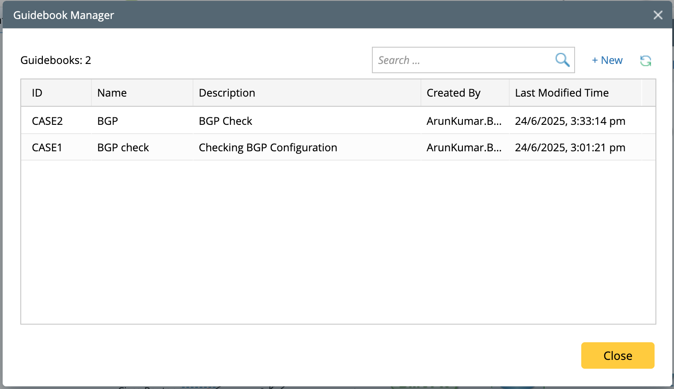Focus the Search text field

(462, 60)
